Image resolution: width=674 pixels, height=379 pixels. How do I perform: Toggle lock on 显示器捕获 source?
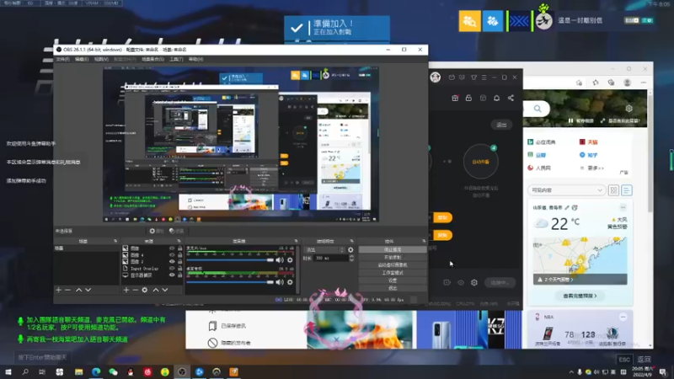coord(180,275)
